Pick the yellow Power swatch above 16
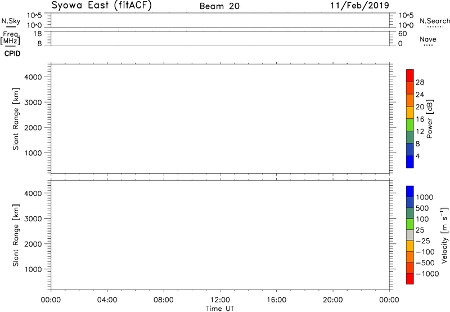This screenshot has width=450, height=312. [x=410, y=113]
